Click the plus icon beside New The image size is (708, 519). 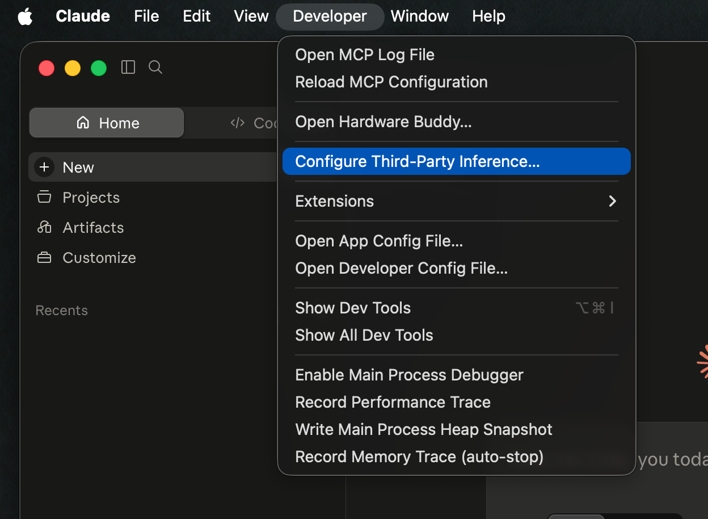pos(44,167)
